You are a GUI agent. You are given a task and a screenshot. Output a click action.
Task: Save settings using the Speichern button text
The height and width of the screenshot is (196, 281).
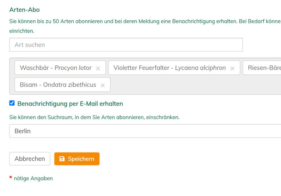[81, 159]
